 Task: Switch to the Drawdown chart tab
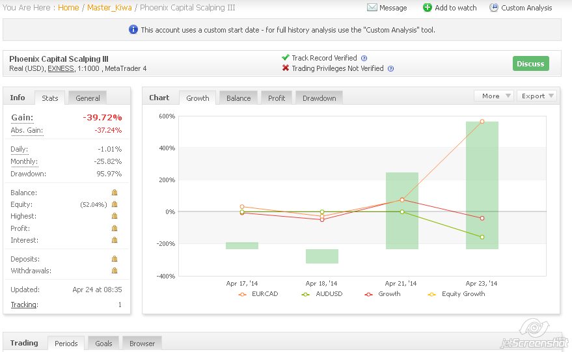pyautogui.click(x=319, y=98)
